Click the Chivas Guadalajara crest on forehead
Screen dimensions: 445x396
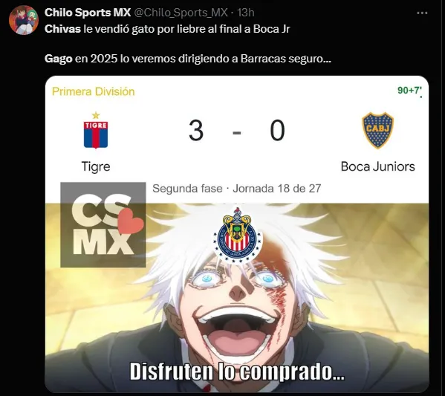tap(238, 236)
